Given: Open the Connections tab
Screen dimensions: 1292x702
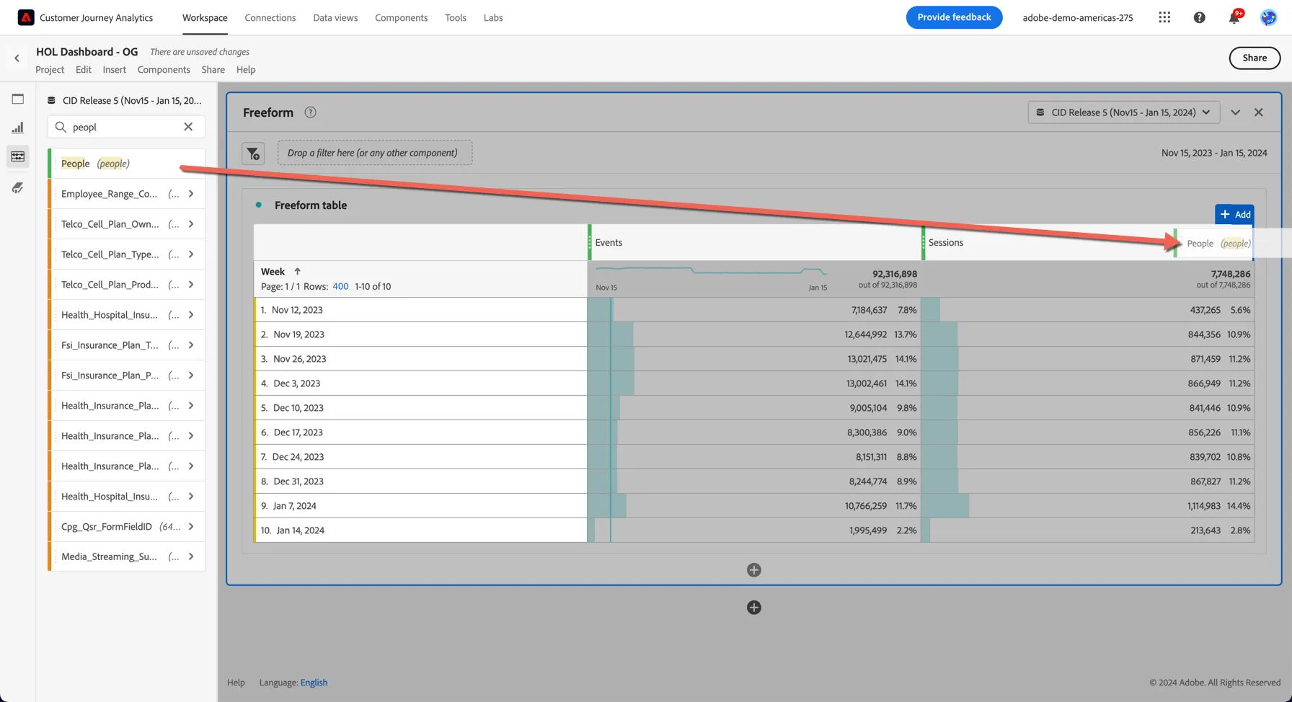Looking at the screenshot, I should 270,17.
